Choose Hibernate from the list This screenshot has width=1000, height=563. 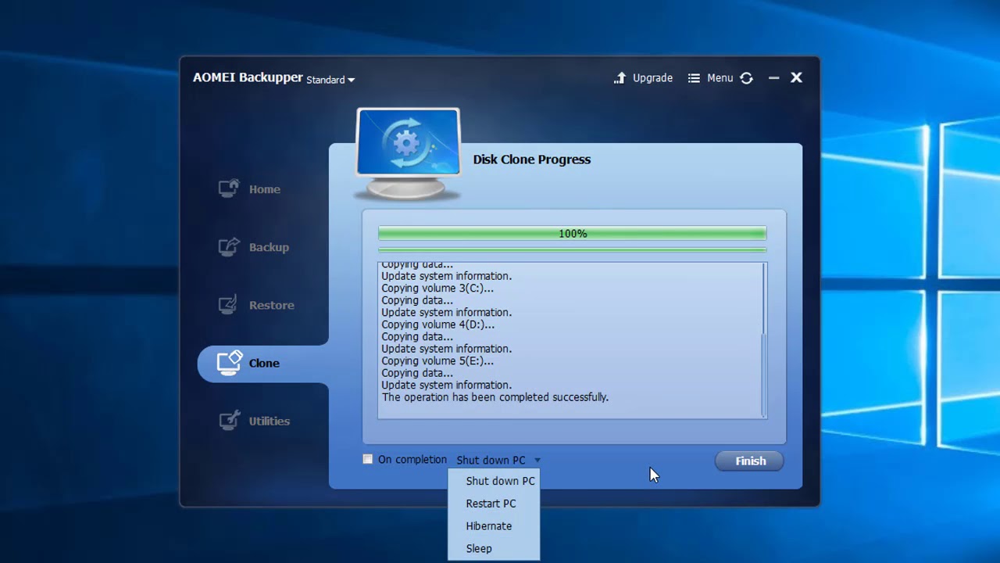tap(494, 526)
